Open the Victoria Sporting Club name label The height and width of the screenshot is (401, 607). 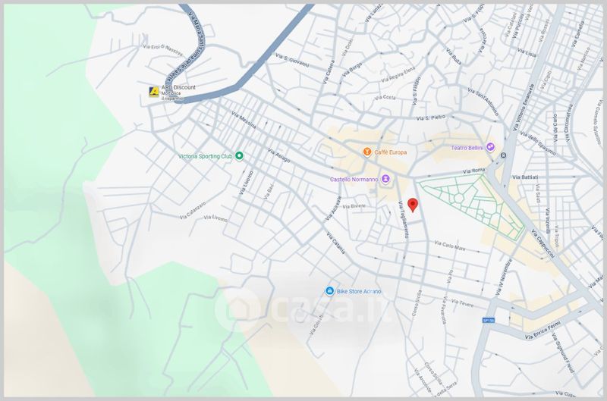204,156
